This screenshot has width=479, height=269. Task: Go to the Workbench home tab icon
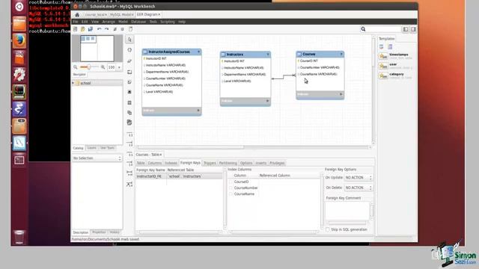click(x=77, y=15)
